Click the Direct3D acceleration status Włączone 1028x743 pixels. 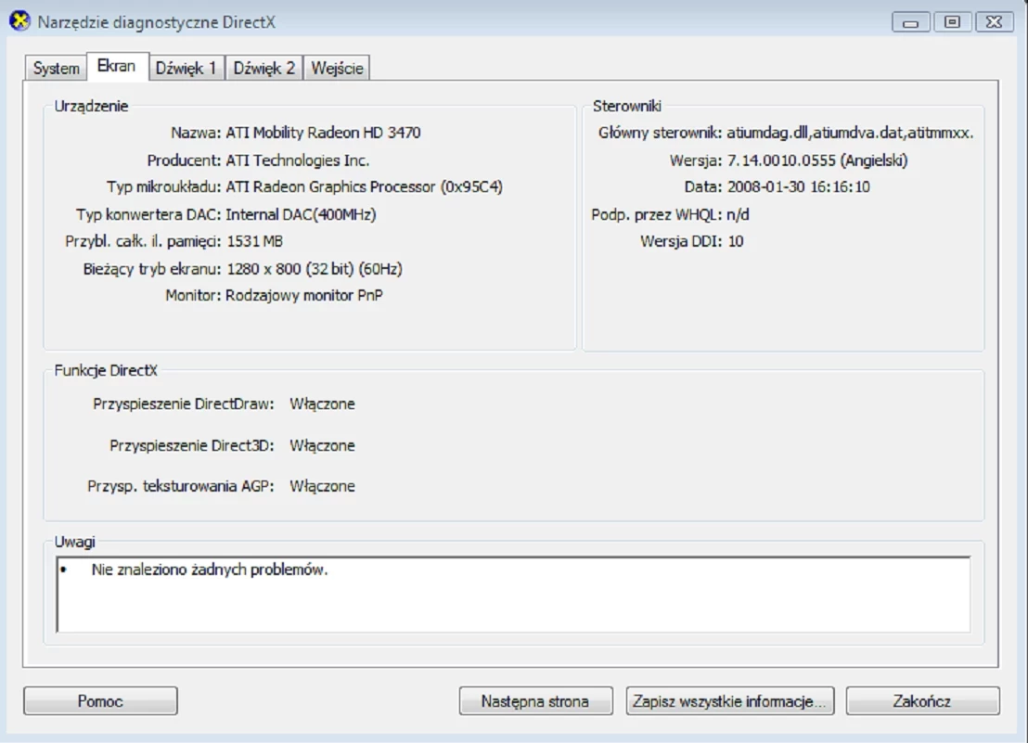click(323, 445)
